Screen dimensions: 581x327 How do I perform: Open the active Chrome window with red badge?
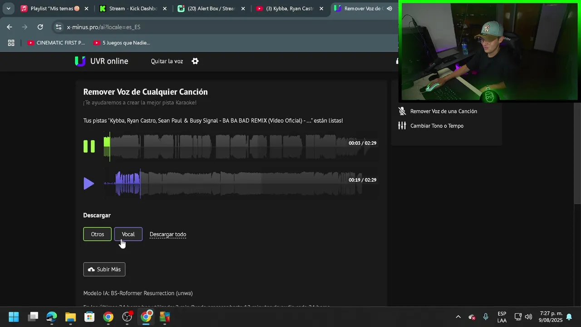146,317
